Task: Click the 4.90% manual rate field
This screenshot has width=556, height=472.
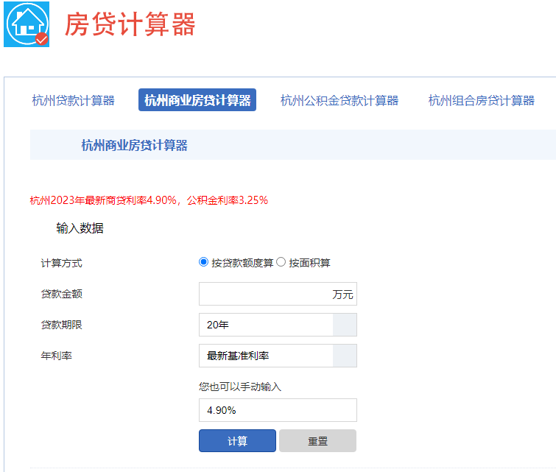Action: [278, 410]
